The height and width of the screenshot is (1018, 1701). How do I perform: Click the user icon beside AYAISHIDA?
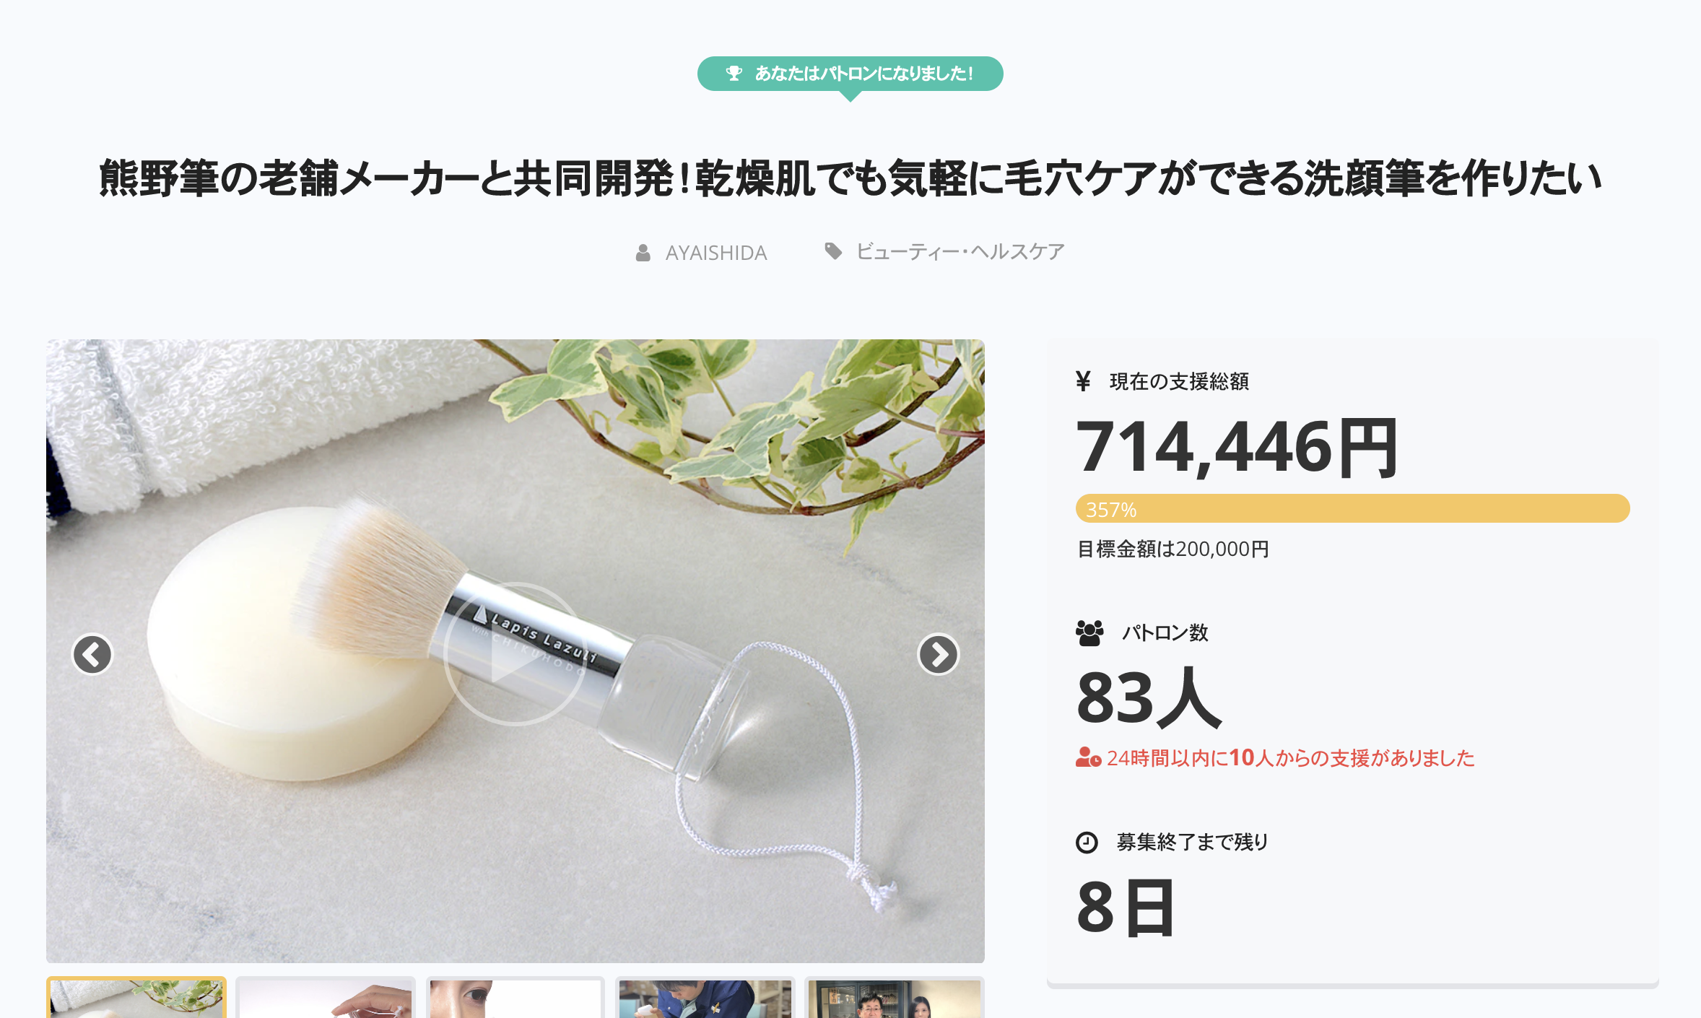[643, 253]
